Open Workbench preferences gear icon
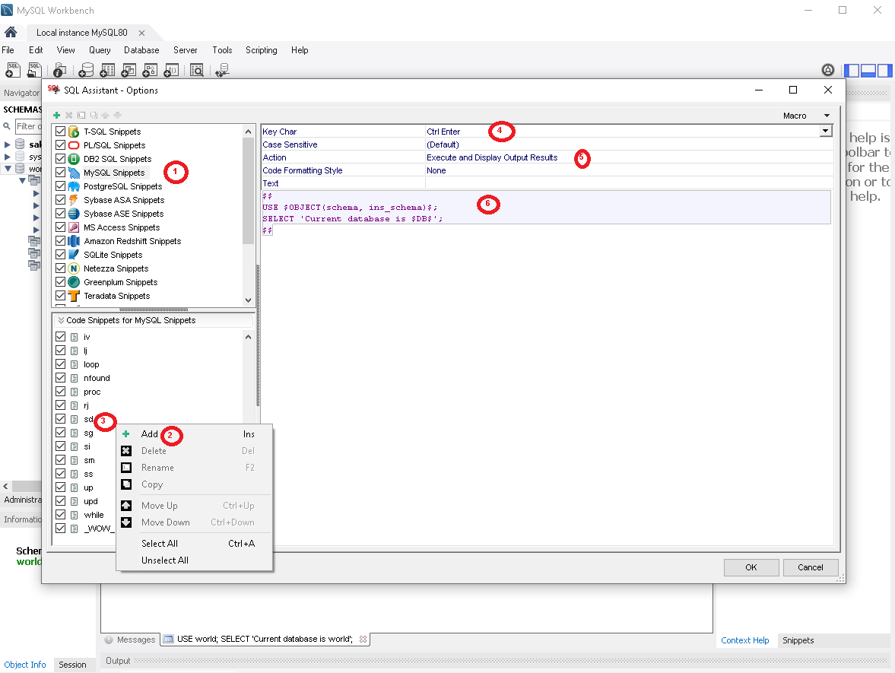 827,70
